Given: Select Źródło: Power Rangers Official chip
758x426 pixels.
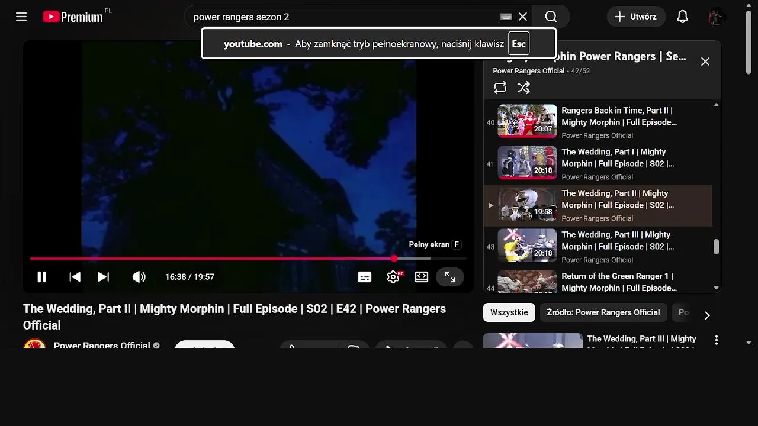Looking at the screenshot, I should click(x=603, y=312).
